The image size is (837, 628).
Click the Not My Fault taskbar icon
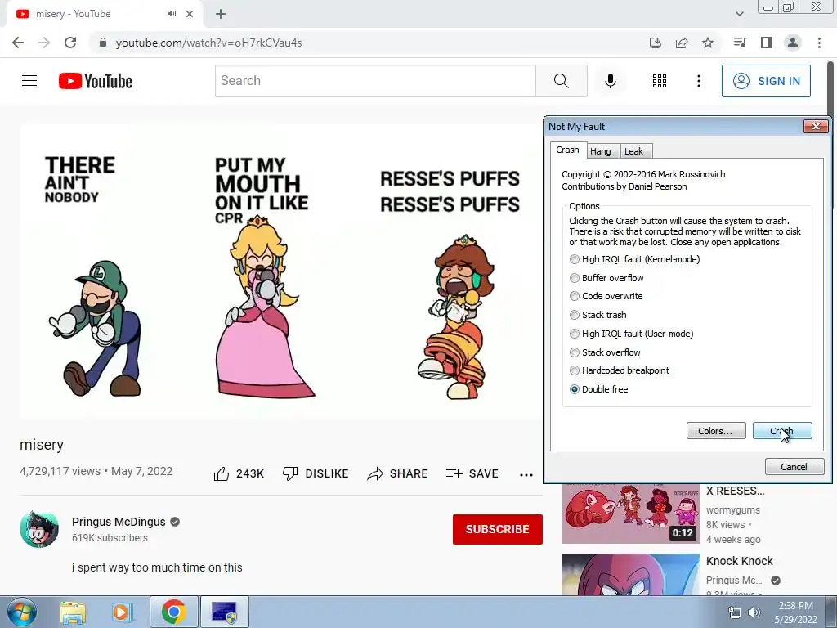coord(224,612)
